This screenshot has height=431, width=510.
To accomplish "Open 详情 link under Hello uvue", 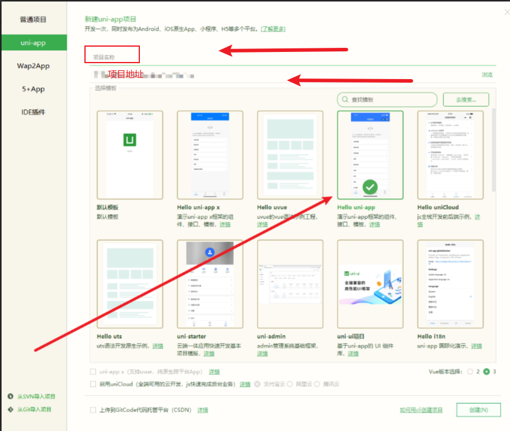I will pos(262,224).
